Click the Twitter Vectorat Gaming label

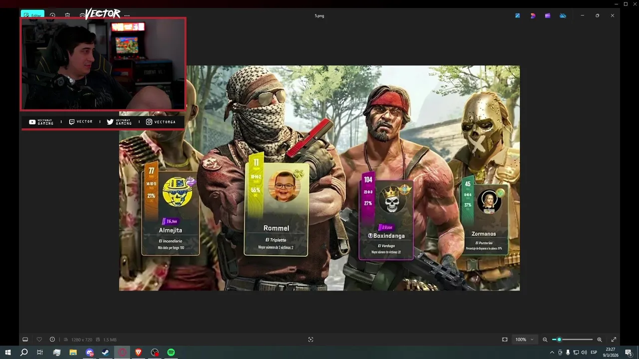click(x=119, y=122)
